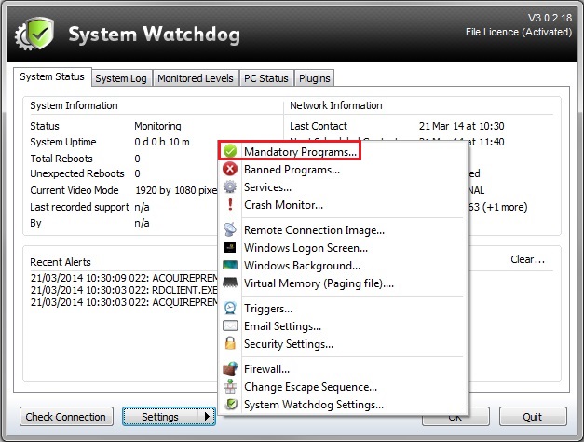Open Crash Monitor... menu item
This screenshot has width=584, height=442.
click(343, 205)
